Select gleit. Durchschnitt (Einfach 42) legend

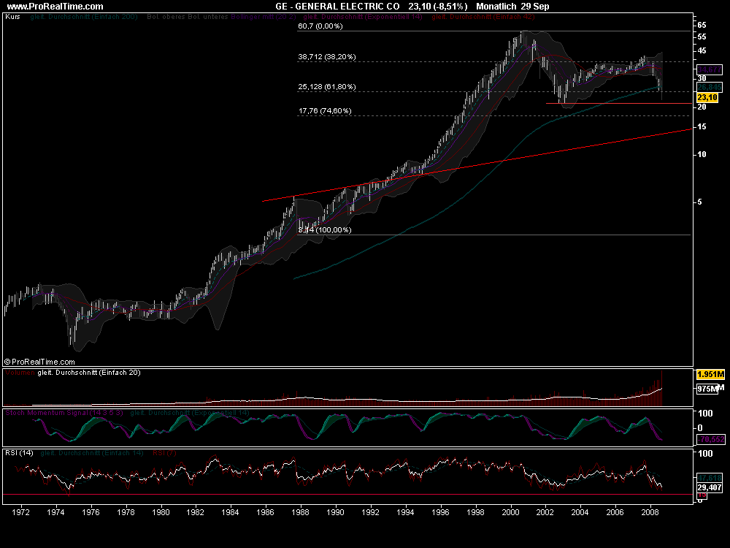(x=483, y=16)
